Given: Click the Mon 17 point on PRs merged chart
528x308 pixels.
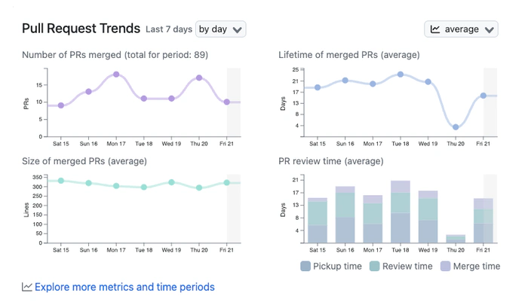Looking at the screenshot, I should pyautogui.click(x=116, y=75).
